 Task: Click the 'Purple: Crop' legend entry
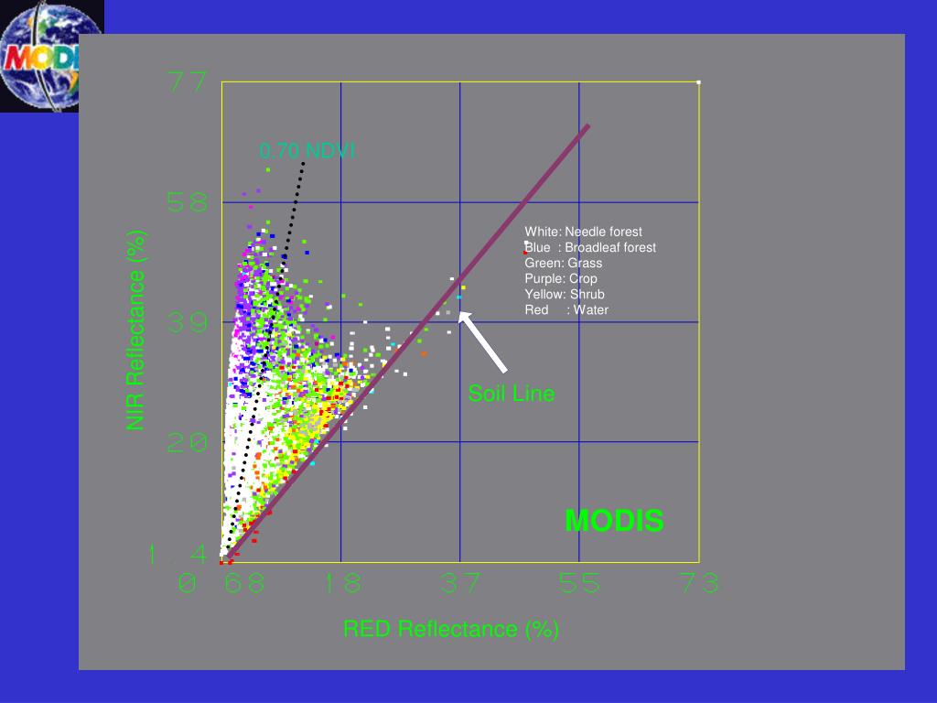561,278
